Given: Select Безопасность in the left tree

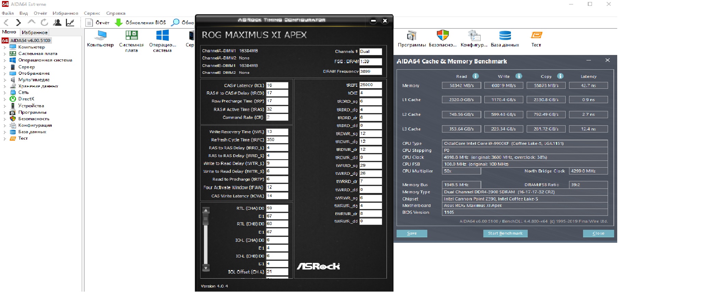Looking at the screenshot, I should tap(34, 119).
